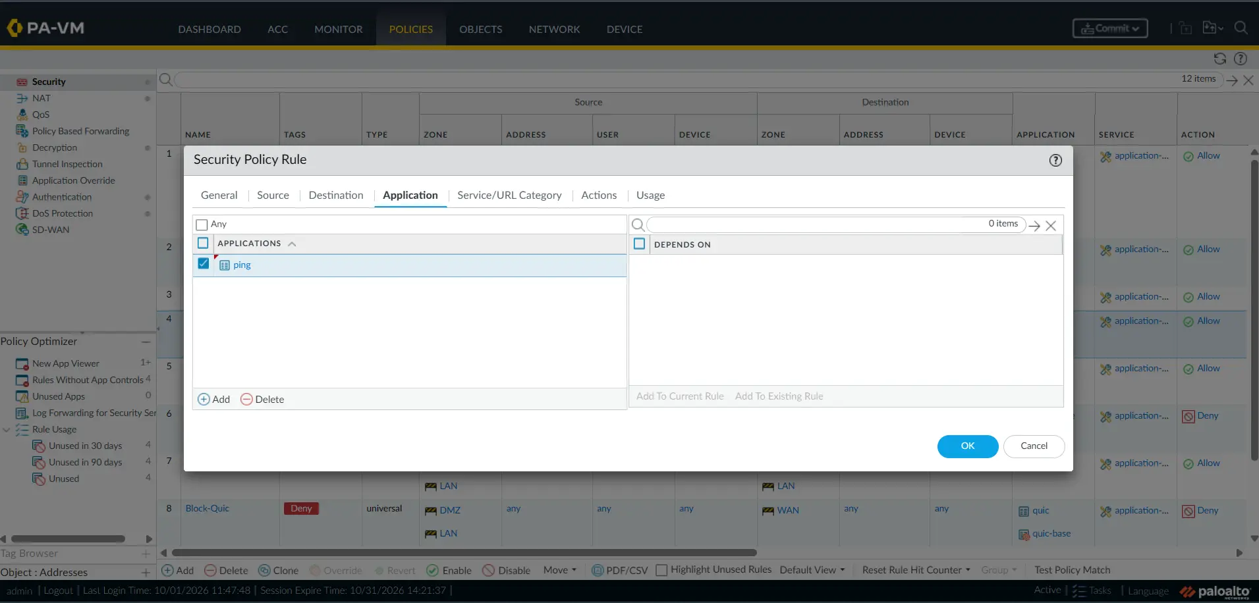This screenshot has width=1259, height=603.
Task: Click the horizontal scrollbar of policy table
Action: tap(464, 553)
